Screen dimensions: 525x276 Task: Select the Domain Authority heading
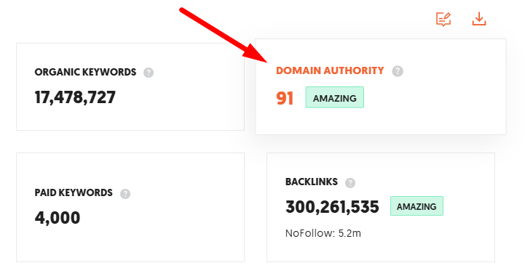pos(330,70)
